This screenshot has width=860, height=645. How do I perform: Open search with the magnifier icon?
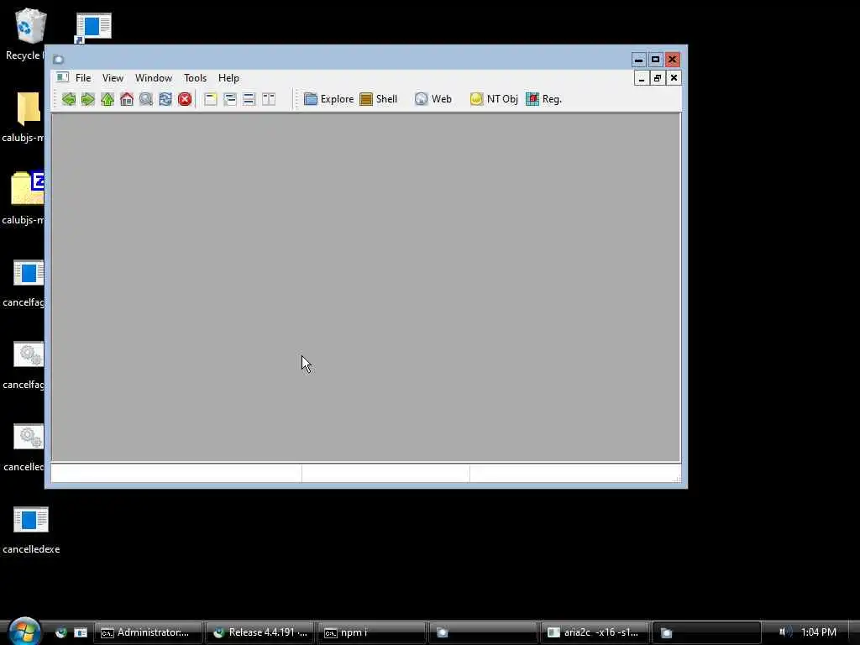tap(146, 99)
